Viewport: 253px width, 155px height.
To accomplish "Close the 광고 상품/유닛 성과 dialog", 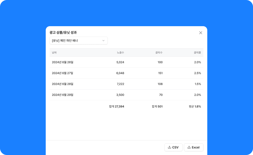I will click(x=201, y=33).
